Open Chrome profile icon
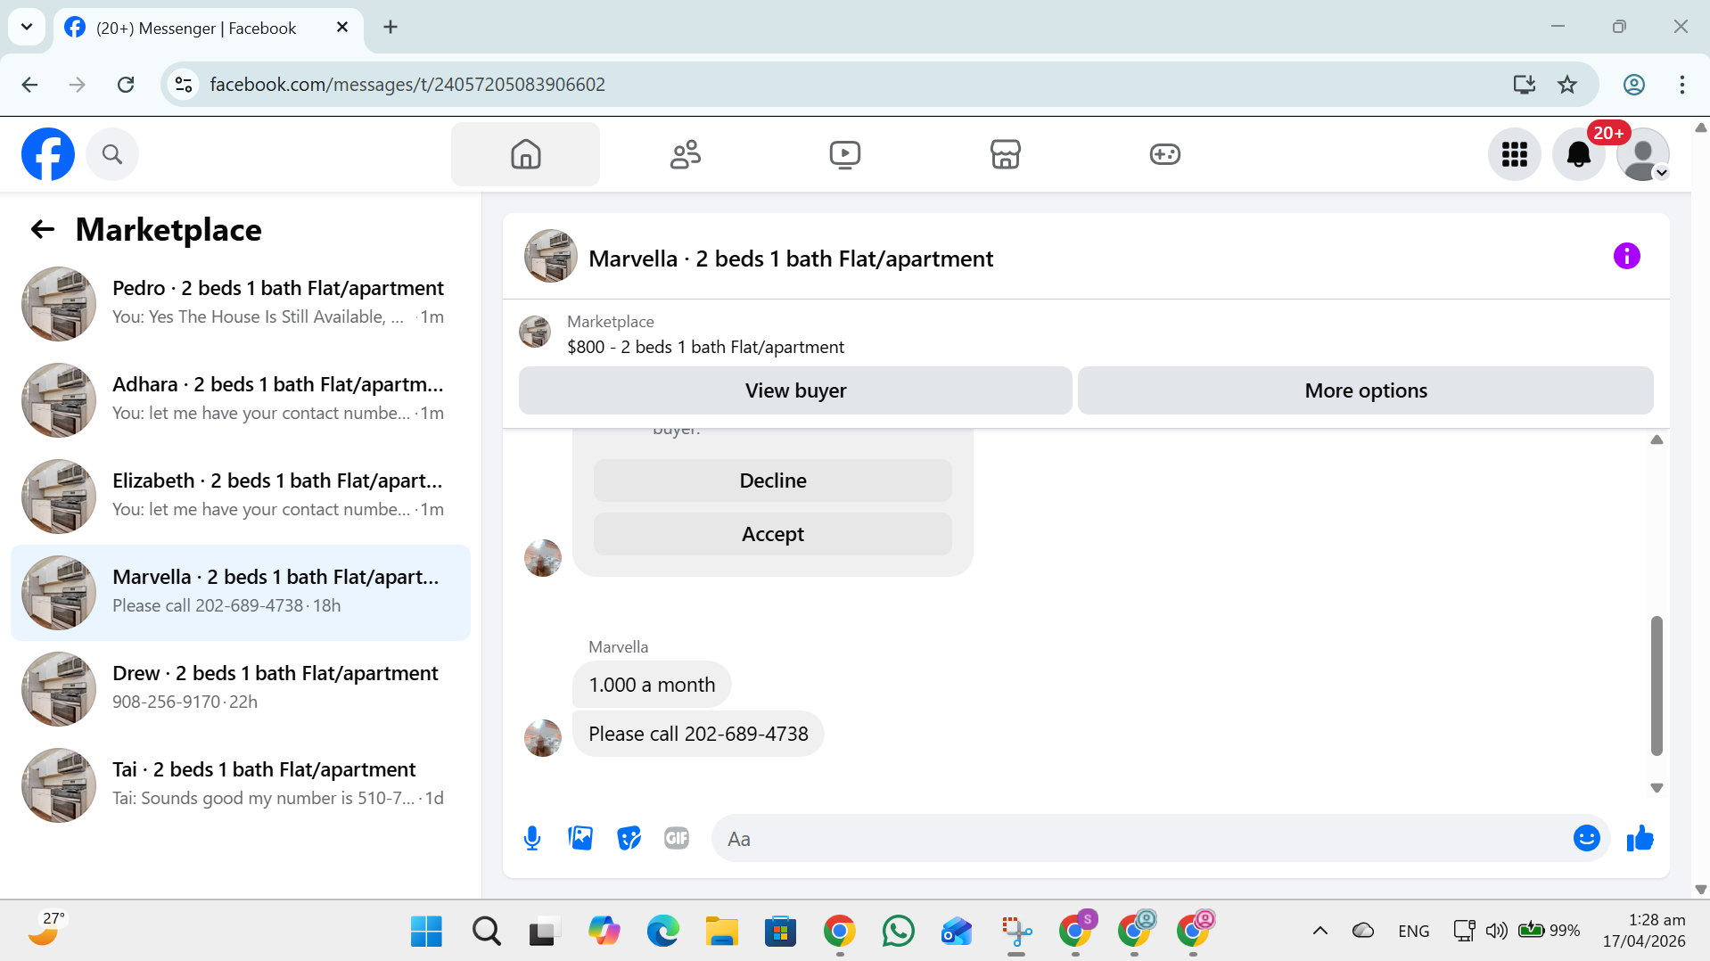The width and height of the screenshot is (1710, 961). [1633, 85]
